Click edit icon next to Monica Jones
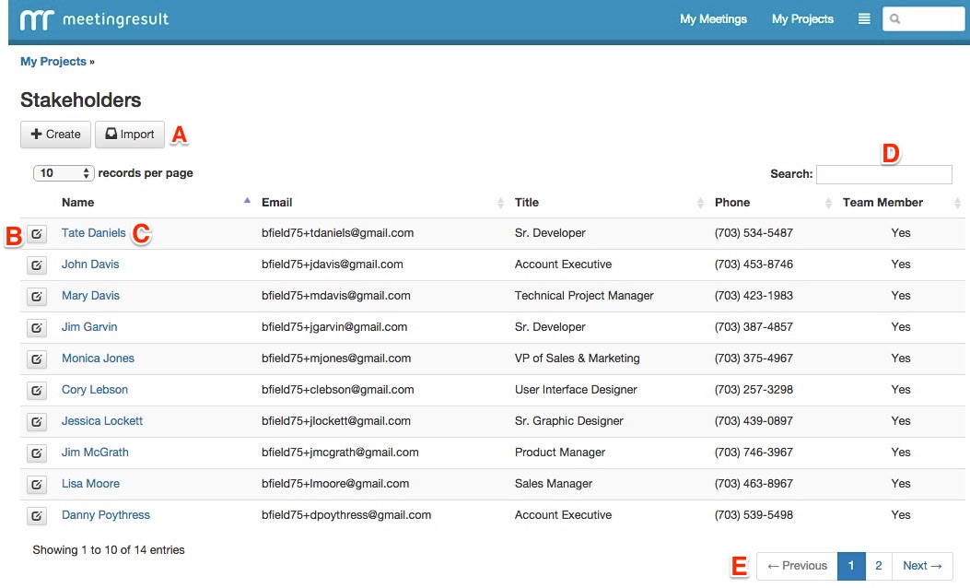This screenshot has height=588, width=970. 36,359
